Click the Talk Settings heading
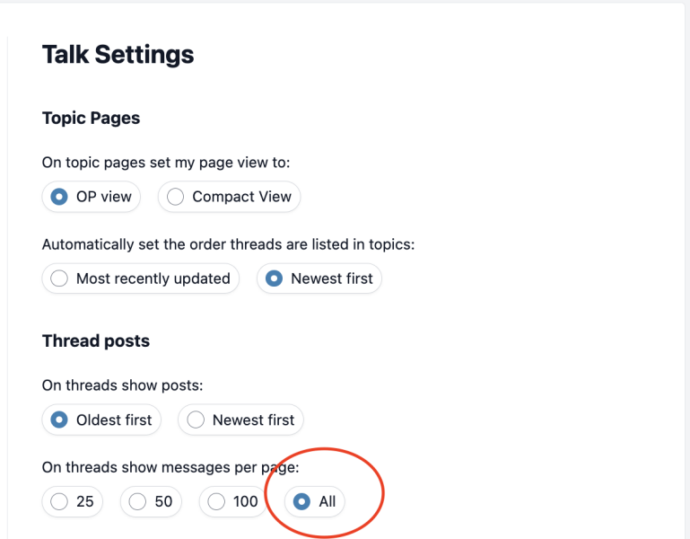 click(x=118, y=55)
